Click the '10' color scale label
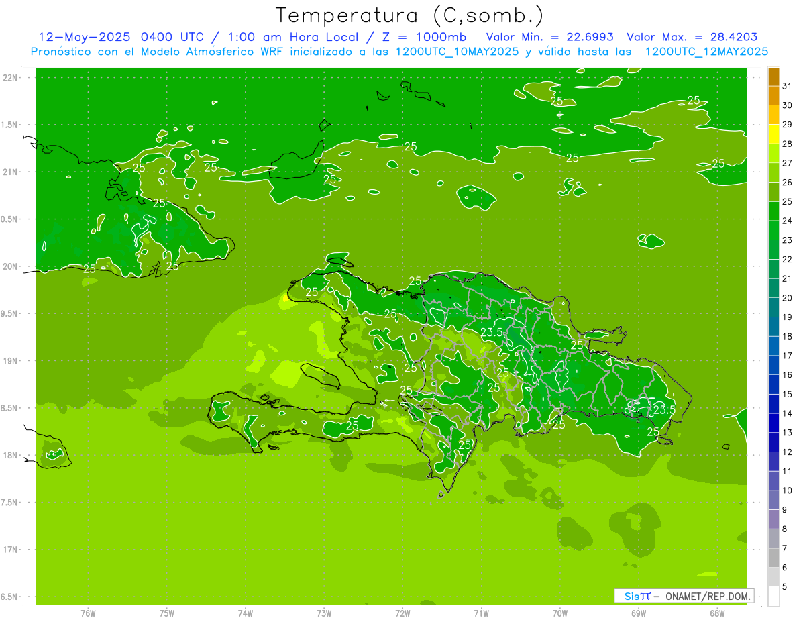The height and width of the screenshot is (622, 805). [x=787, y=490]
